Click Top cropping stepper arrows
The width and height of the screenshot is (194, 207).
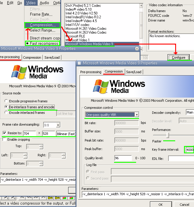coord(41,147)
